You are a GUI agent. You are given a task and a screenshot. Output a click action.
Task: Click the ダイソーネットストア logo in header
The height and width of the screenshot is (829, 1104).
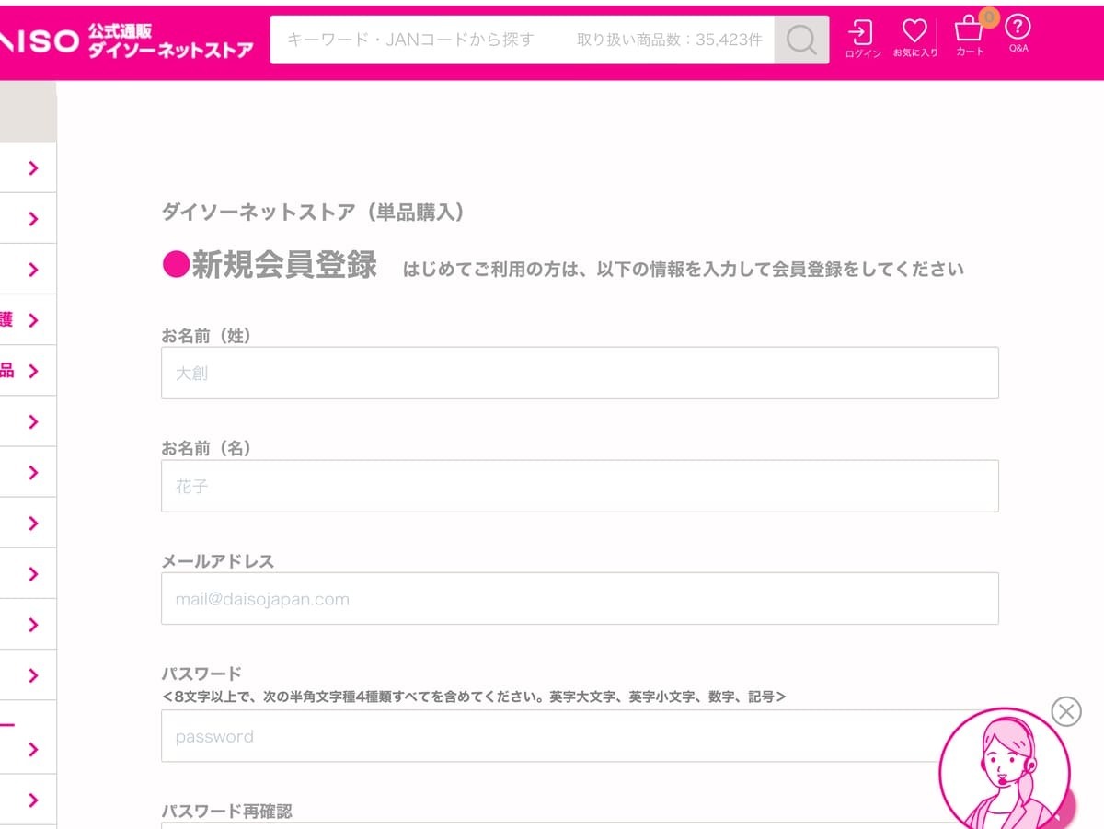coord(126,41)
